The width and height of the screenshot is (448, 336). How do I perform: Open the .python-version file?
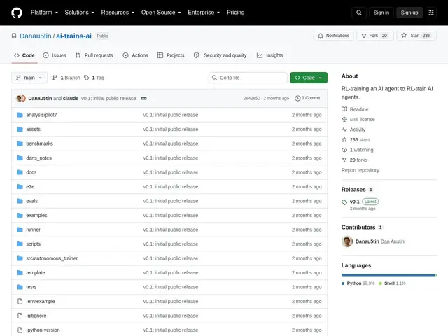point(43,330)
